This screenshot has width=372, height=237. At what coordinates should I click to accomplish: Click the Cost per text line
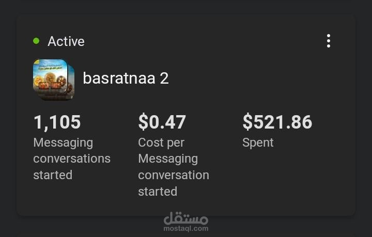[x=161, y=143]
